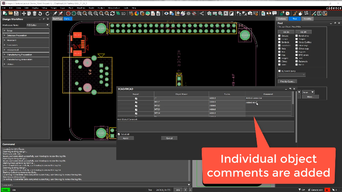Click the Add Global Comment text field
The height and width of the screenshot is (192, 342).
[205, 126]
